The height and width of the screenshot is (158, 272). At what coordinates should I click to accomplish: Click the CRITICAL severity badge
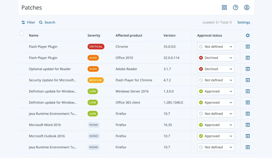(96, 47)
